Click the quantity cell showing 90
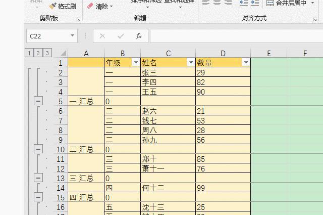This screenshot has height=215, width=323. click(223, 92)
